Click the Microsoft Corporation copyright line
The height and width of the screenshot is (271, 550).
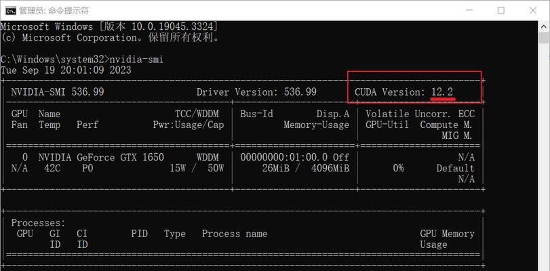click(x=110, y=37)
